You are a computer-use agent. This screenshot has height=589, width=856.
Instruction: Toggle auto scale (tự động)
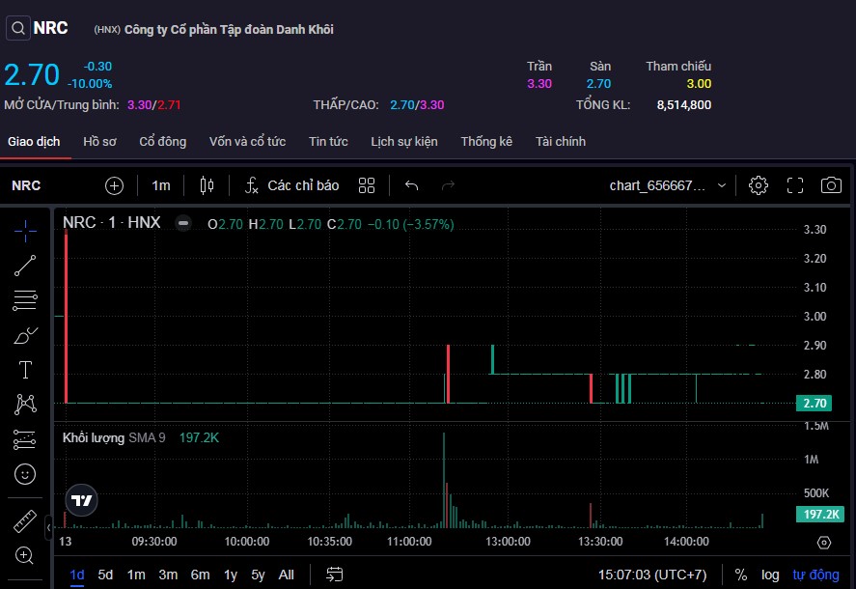pos(815,575)
